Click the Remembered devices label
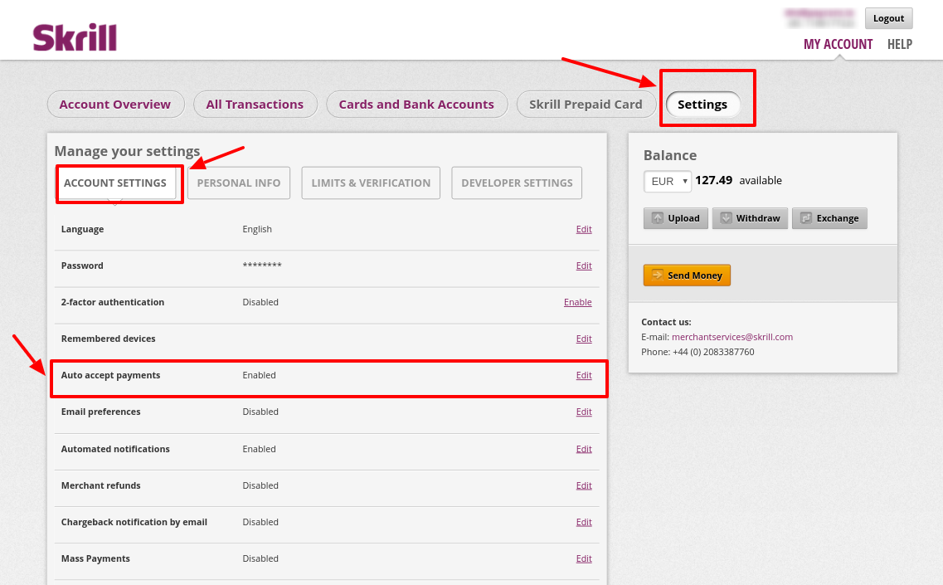 109,339
